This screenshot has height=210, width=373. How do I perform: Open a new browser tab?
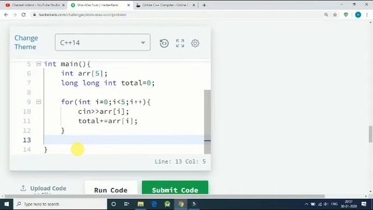coord(204,5)
